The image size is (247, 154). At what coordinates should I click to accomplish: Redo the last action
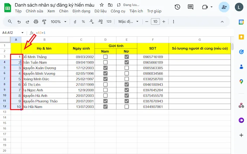[x=28, y=22]
